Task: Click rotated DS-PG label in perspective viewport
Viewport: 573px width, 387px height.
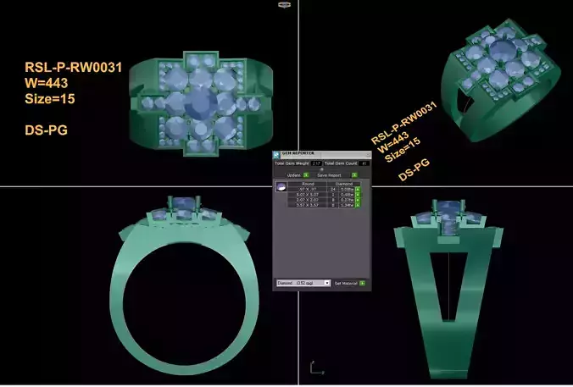Action: tap(414, 170)
